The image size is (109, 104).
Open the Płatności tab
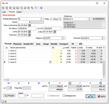tap(17, 44)
